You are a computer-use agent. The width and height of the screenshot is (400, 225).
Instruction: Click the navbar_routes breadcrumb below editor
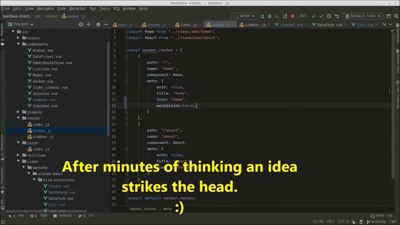point(142,209)
